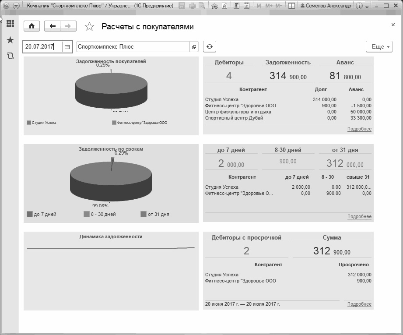Mark Расчеты с покупателями as favorite star
This screenshot has width=403, height=335.
89,27
